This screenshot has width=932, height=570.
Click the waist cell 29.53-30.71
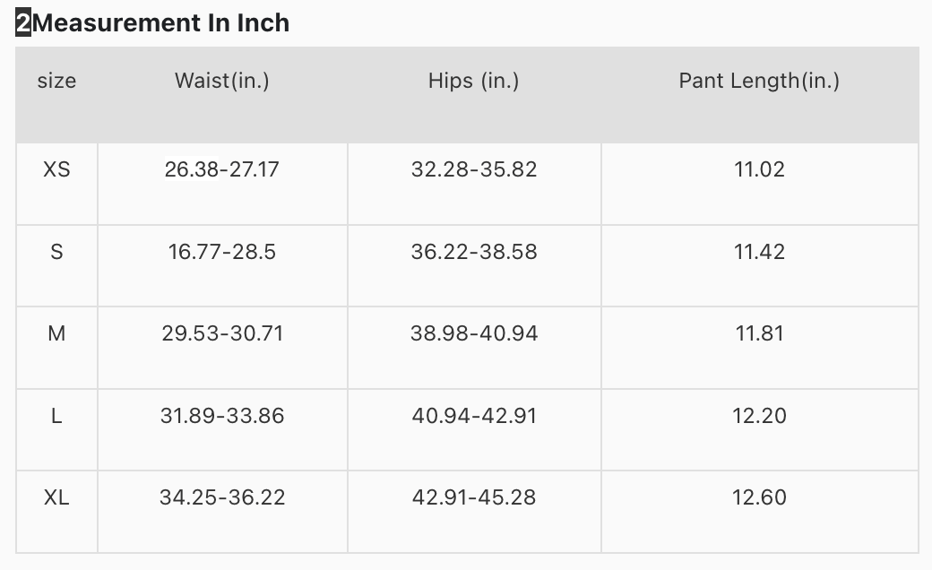tap(222, 333)
